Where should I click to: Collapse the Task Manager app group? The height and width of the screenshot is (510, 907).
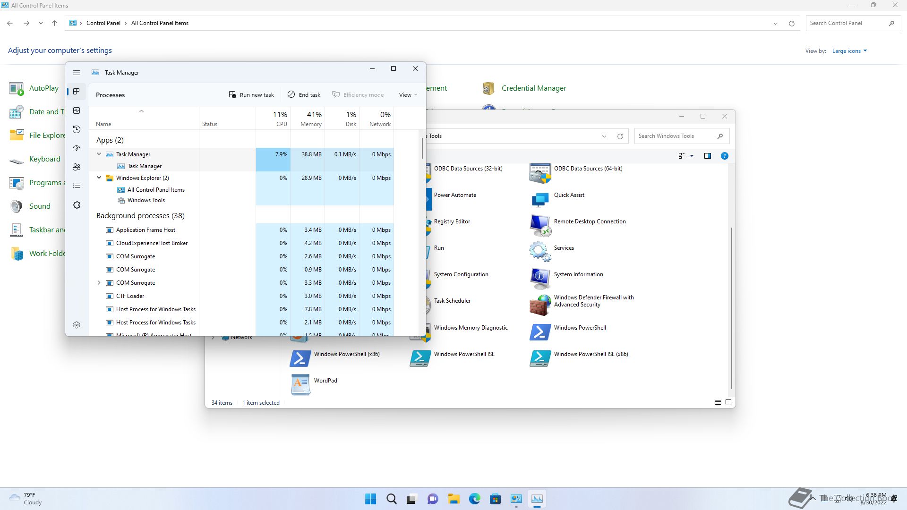click(99, 154)
